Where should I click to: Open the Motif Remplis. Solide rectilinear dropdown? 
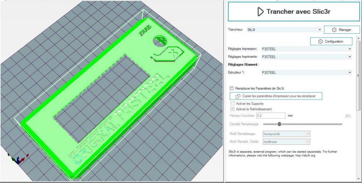click(286, 142)
